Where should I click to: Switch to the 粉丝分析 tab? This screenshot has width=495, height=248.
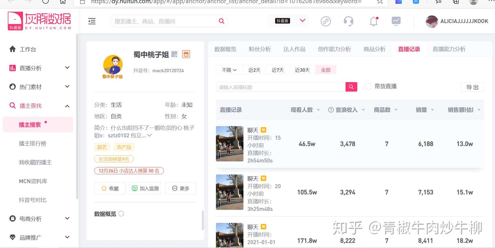[x=260, y=49]
